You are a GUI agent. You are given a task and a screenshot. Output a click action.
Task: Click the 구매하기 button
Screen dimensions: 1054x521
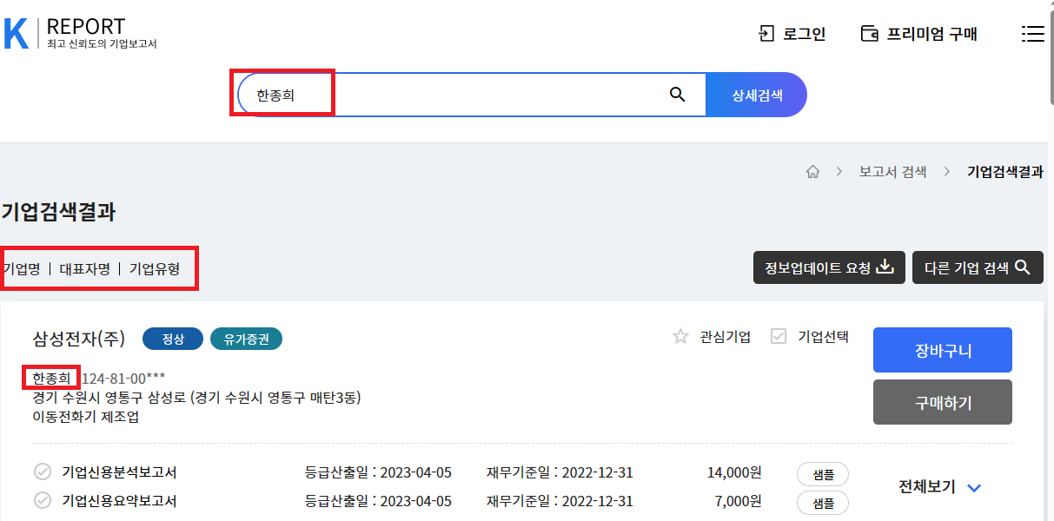(943, 402)
